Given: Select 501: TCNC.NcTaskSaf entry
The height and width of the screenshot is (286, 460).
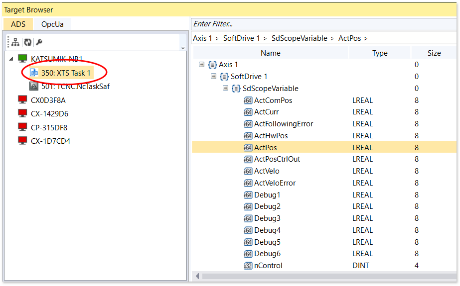Looking at the screenshot, I should (x=75, y=87).
